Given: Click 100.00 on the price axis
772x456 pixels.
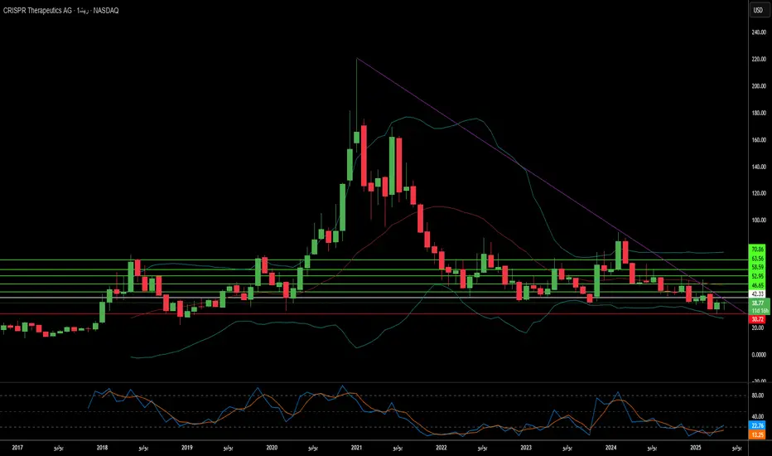Looking at the screenshot, I should click(759, 221).
